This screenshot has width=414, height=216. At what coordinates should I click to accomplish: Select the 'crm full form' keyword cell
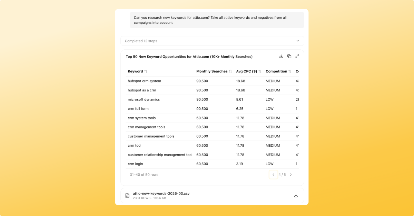point(138,109)
